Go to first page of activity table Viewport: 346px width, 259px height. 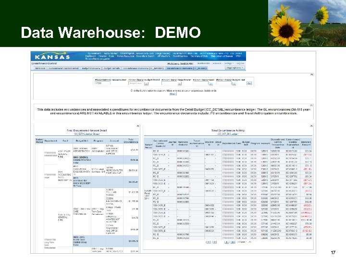(208, 242)
